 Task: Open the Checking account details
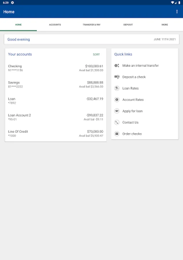pos(56,68)
